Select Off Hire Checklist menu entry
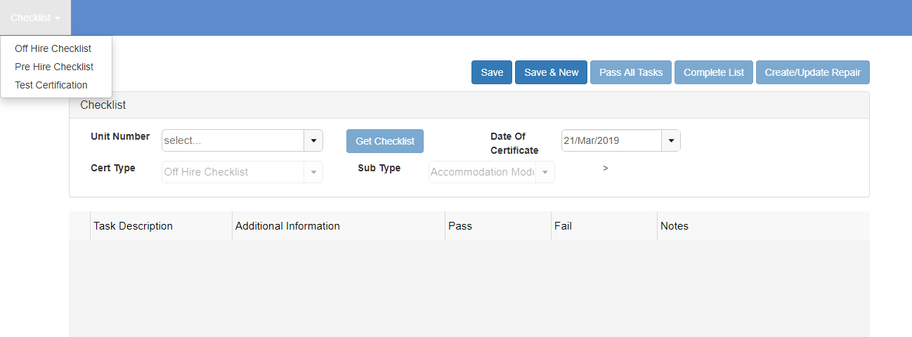The width and height of the screenshot is (912, 337). click(x=53, y=48)
